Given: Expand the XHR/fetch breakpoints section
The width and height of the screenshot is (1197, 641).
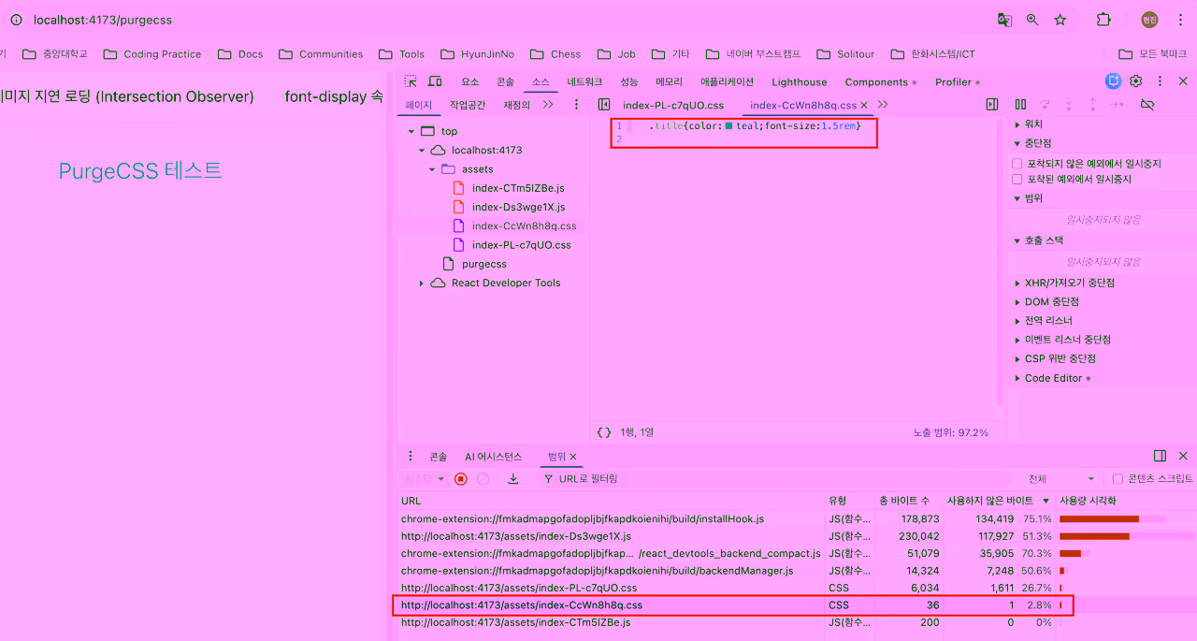Looking at the screenshot, I should pyautogui.click(x=1018, y=283).
